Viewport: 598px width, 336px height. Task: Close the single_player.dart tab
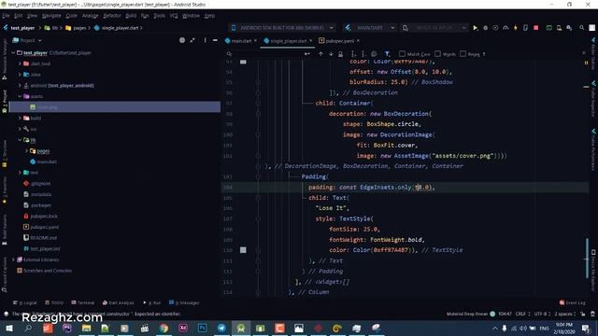[311, 40]
